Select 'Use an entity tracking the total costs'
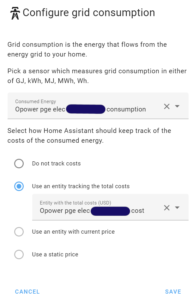Viewport: 193px width, 299px height. click(x=19, y=186)
